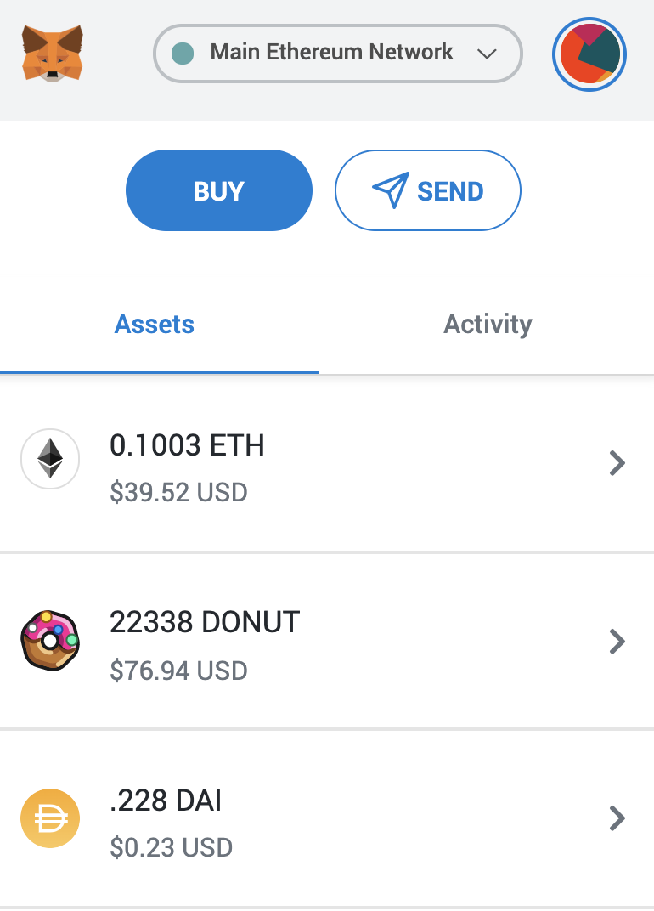Image resolution: width=654 pixels, height=911 pixels.
Task: Click the Ethereum diamond token icon
Action: pos(50,459)
